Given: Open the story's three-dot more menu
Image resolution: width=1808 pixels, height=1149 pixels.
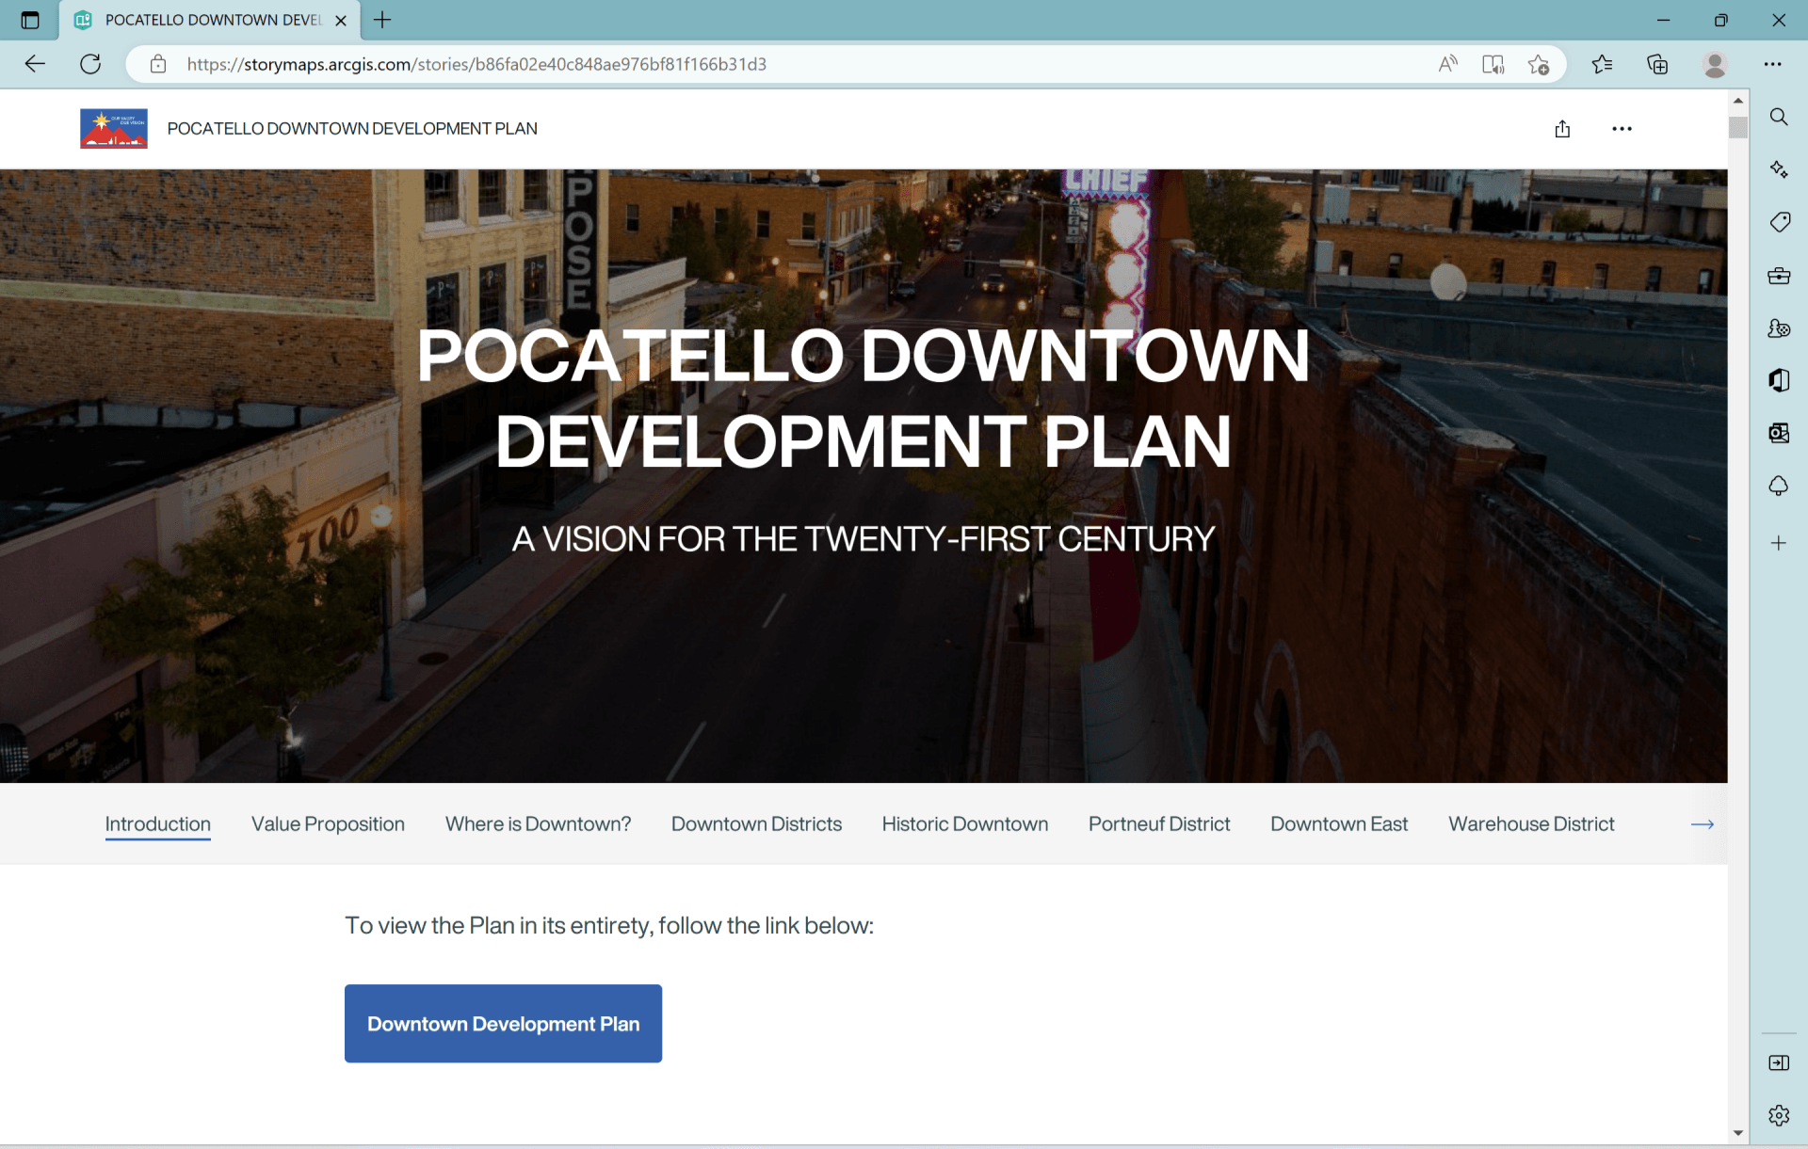Looking at the screenshot, I should [1622, 129].
